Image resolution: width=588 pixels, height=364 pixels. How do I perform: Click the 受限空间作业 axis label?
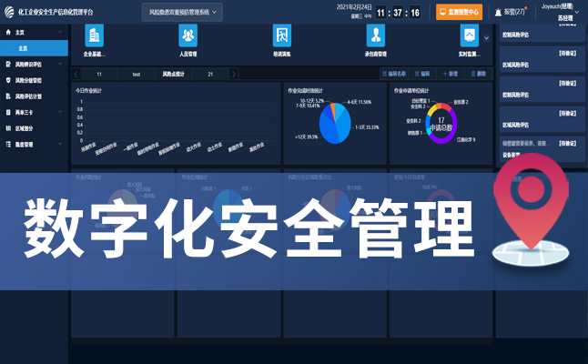pyautogui.click(x=106, y=148)
